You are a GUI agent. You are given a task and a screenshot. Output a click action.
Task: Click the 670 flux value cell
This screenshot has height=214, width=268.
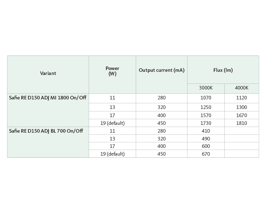click(206, 154)
